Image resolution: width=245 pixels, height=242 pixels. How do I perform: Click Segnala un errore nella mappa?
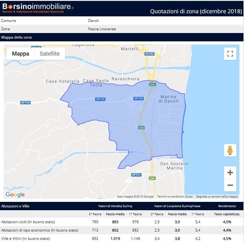[217, 197]
